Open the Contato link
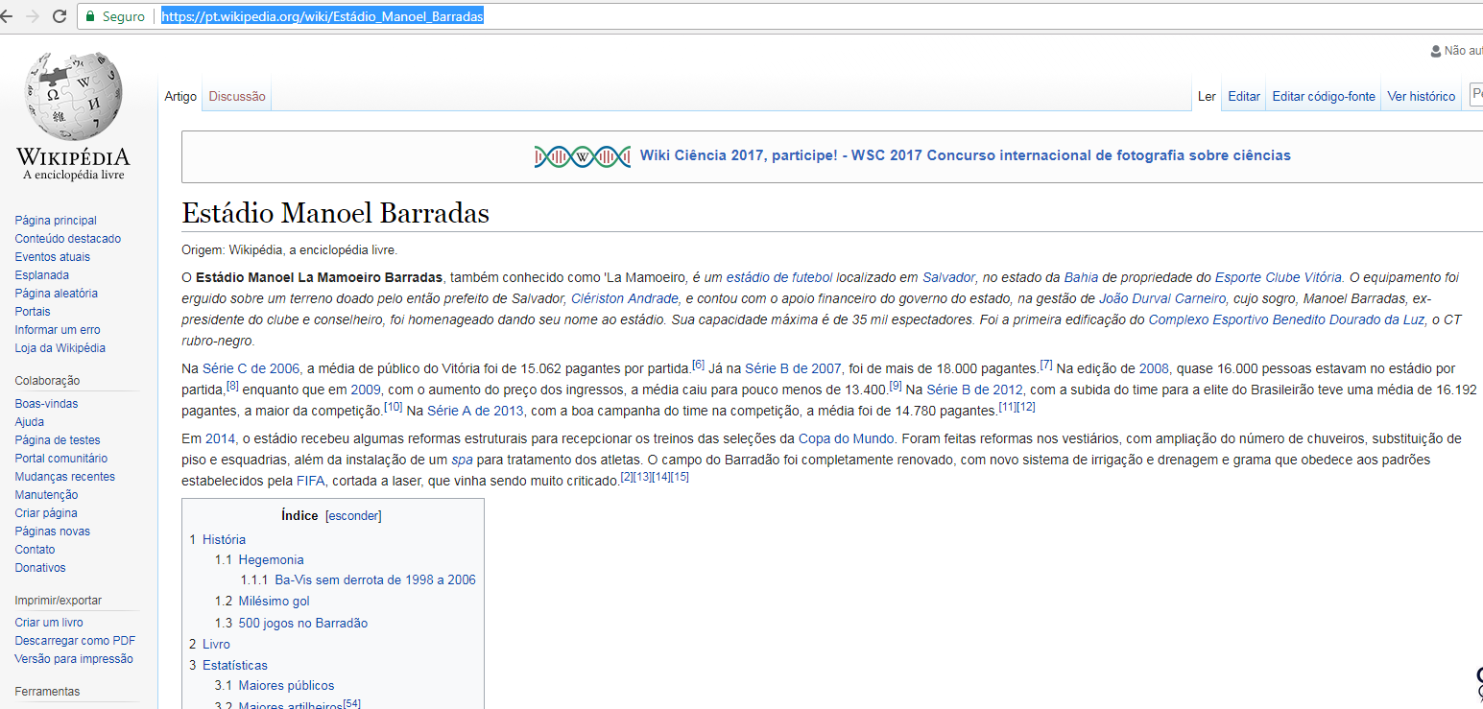1483x709 pixels. click(35, 550)
